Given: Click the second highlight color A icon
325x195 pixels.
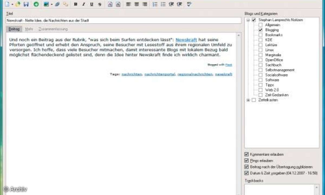Looking at the screenshot, I should 118,4.
